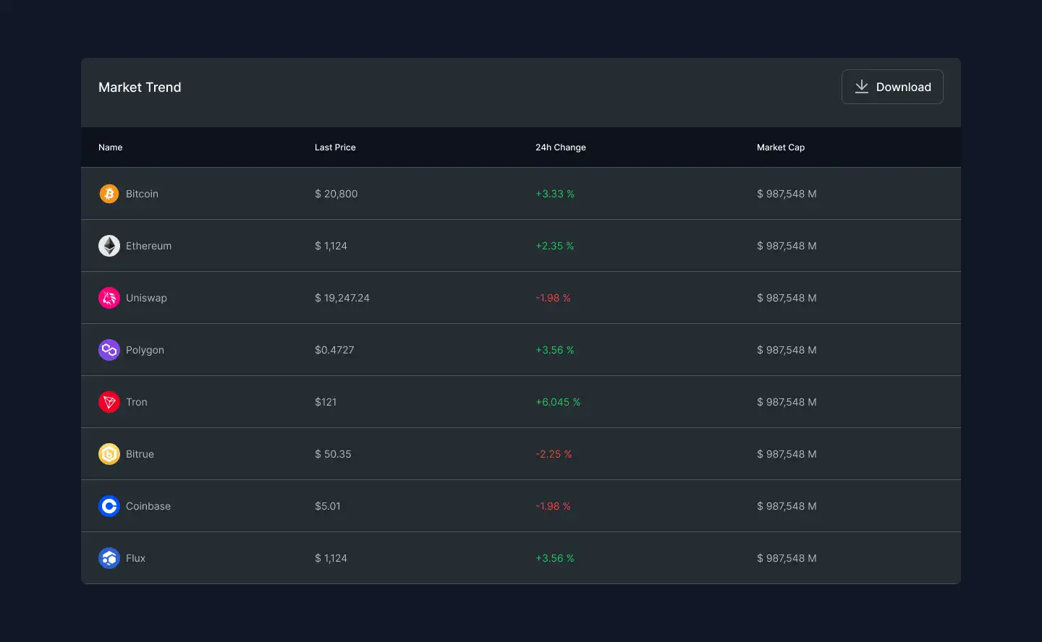1042x642 pixels.
Task: Click Flux's +3.56 % change
Action: tap(555, 558)
